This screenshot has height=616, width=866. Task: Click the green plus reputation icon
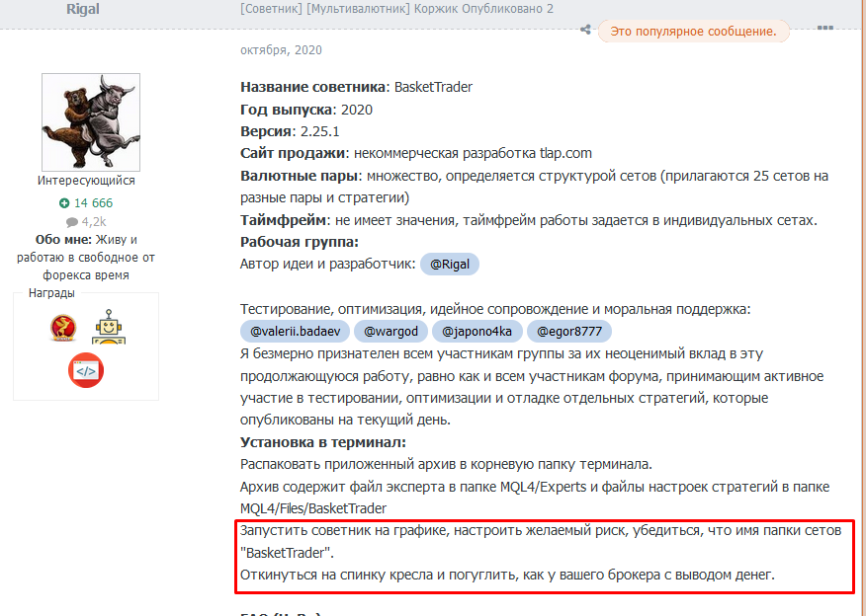[x=64, y=203]
